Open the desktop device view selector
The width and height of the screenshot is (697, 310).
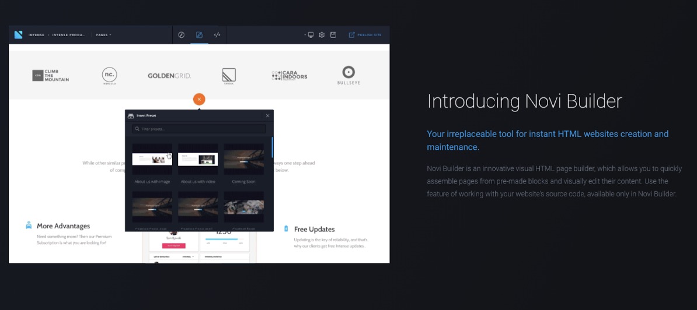(311, 34)
